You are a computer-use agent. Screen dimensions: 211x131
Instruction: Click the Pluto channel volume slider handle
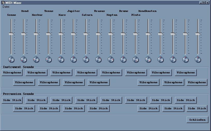(136, 34)
